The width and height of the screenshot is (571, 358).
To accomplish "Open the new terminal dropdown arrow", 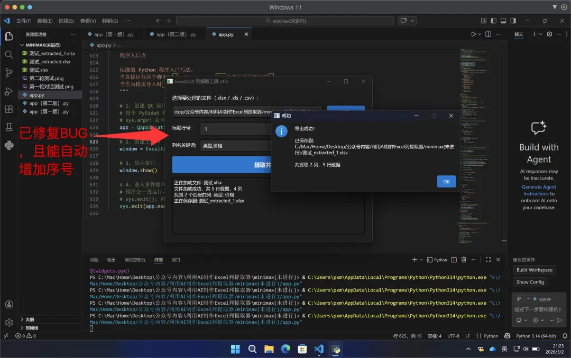I will point(421,260).
